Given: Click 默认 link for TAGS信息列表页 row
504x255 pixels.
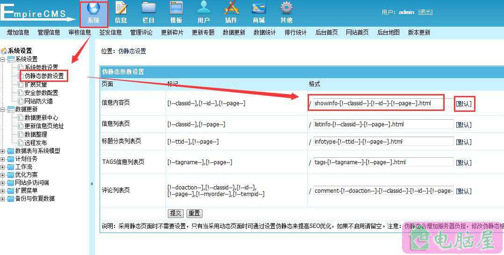Looking at the screenshot, I should 463,163.
